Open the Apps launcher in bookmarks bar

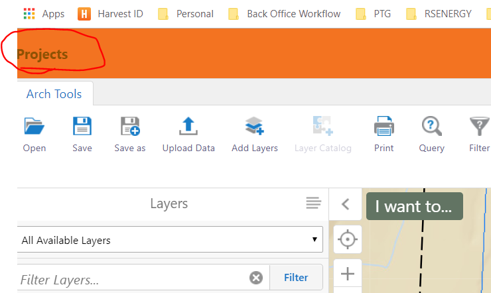coord(44,14)
